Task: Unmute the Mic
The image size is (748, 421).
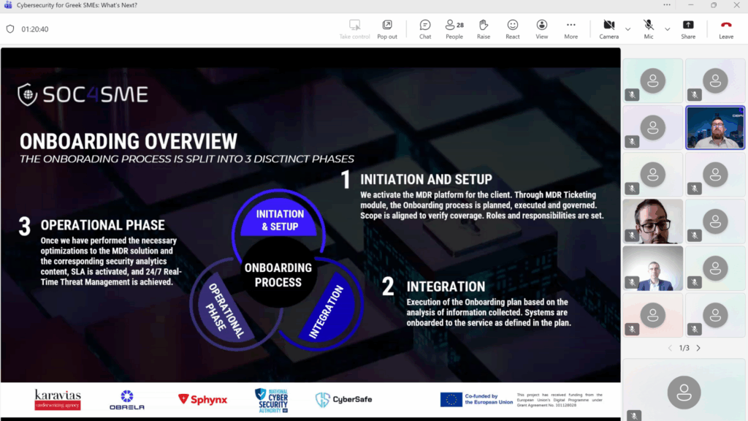Action: [x=649, y=29]
